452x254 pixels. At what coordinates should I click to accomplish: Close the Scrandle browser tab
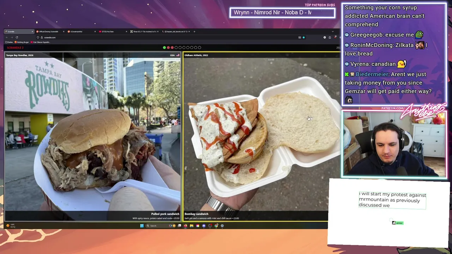[32, 31]
